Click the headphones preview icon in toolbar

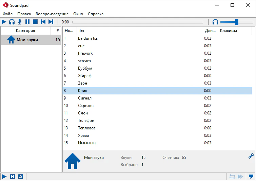pos(12,22)
